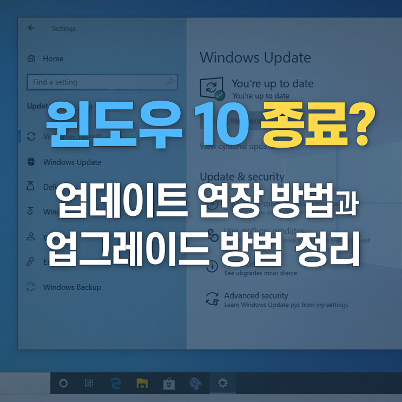Click the Cortana circle on the taskbar
402x402 pixels.
pos(63,383)
